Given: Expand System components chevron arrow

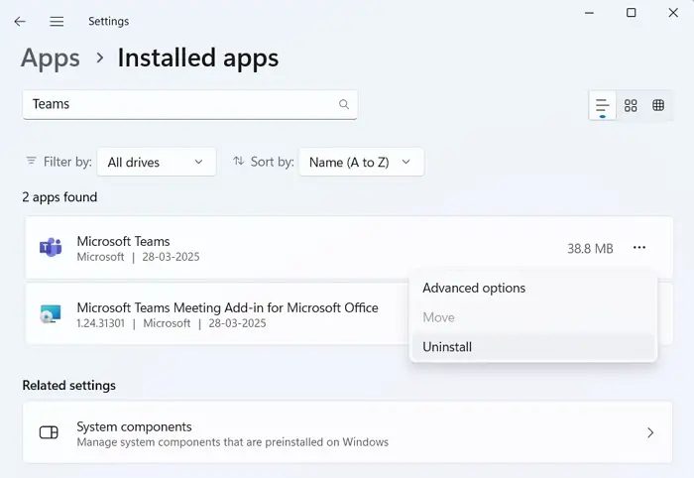Looking at the screenshot, I should pos(650,433).
